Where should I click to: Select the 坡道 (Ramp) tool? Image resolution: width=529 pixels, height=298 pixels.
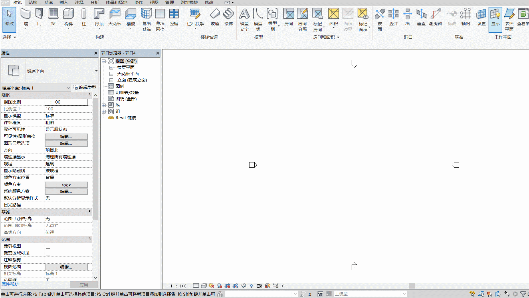pos(215,17)
